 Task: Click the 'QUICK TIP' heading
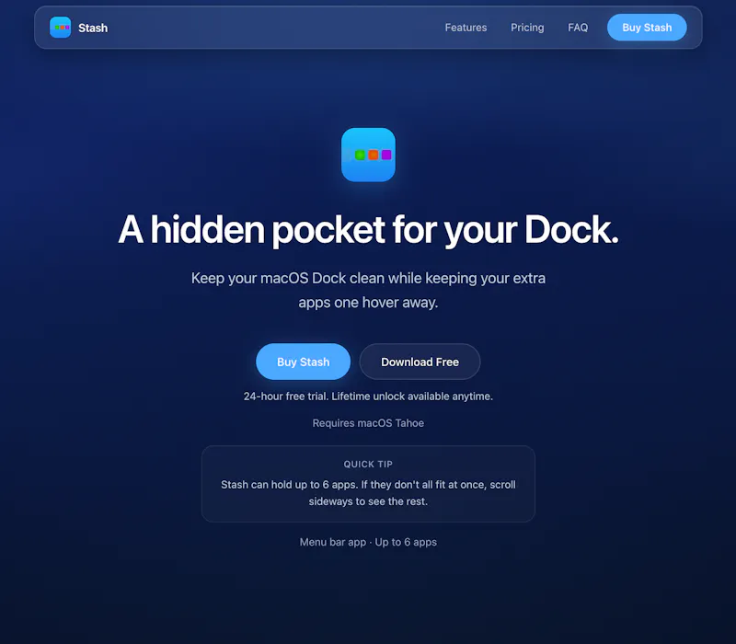click(x=368, y=465)
